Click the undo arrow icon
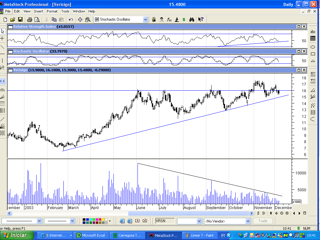Viewport: 320px width, 240px height. point(71,20)
